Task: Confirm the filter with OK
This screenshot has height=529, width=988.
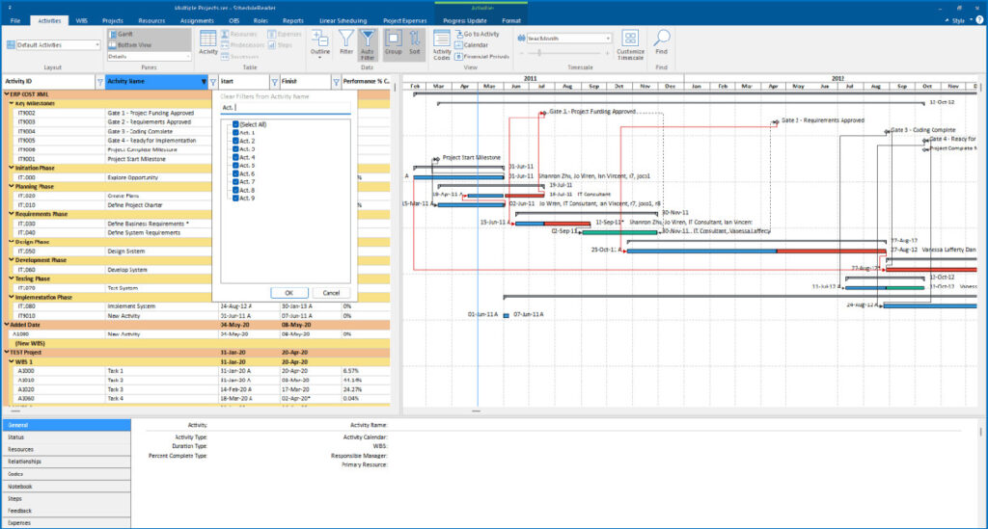Action: (289, 293)
